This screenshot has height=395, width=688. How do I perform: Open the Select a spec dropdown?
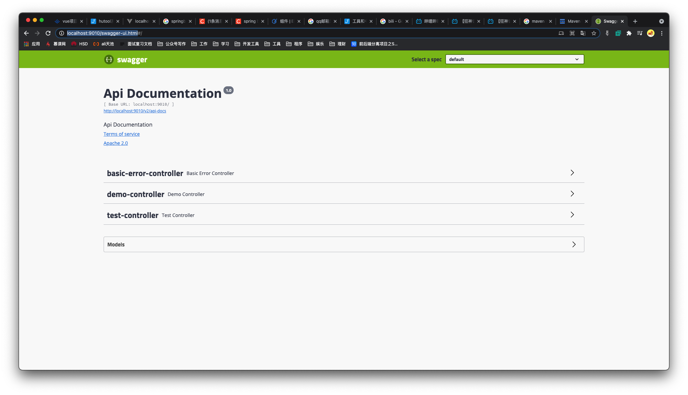click(514, 59)
